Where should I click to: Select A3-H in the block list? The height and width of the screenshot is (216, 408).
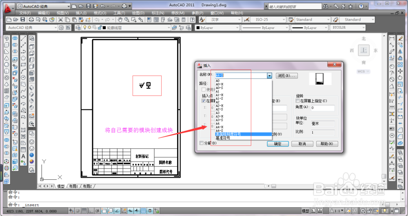click(243, 116)
